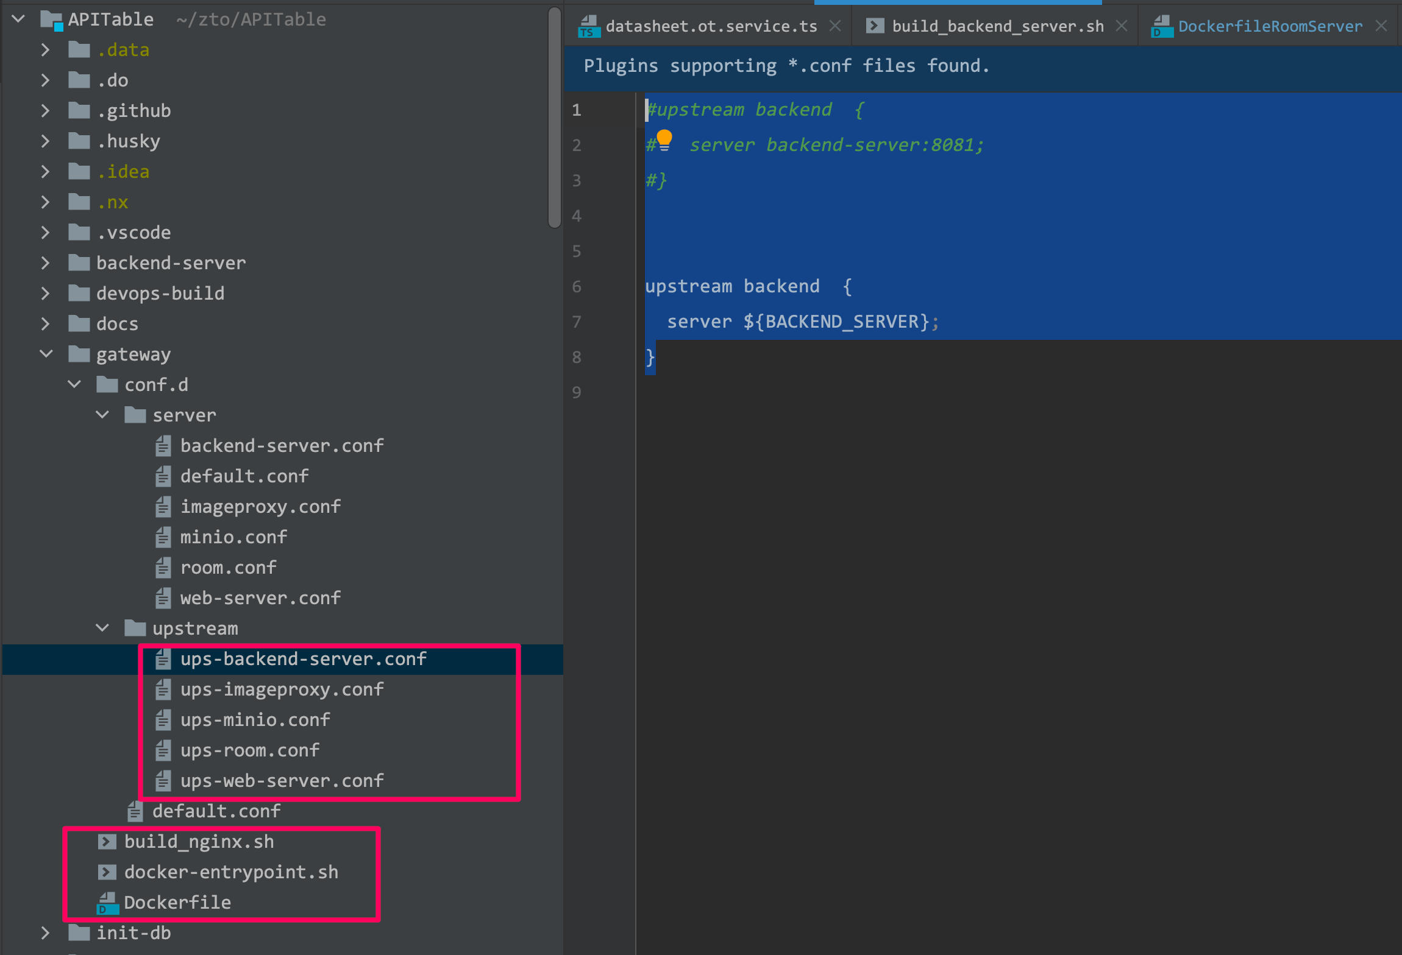Collapse the upstream folder
The height and width of the screenshot is (955, 1402).
(102, 628)
